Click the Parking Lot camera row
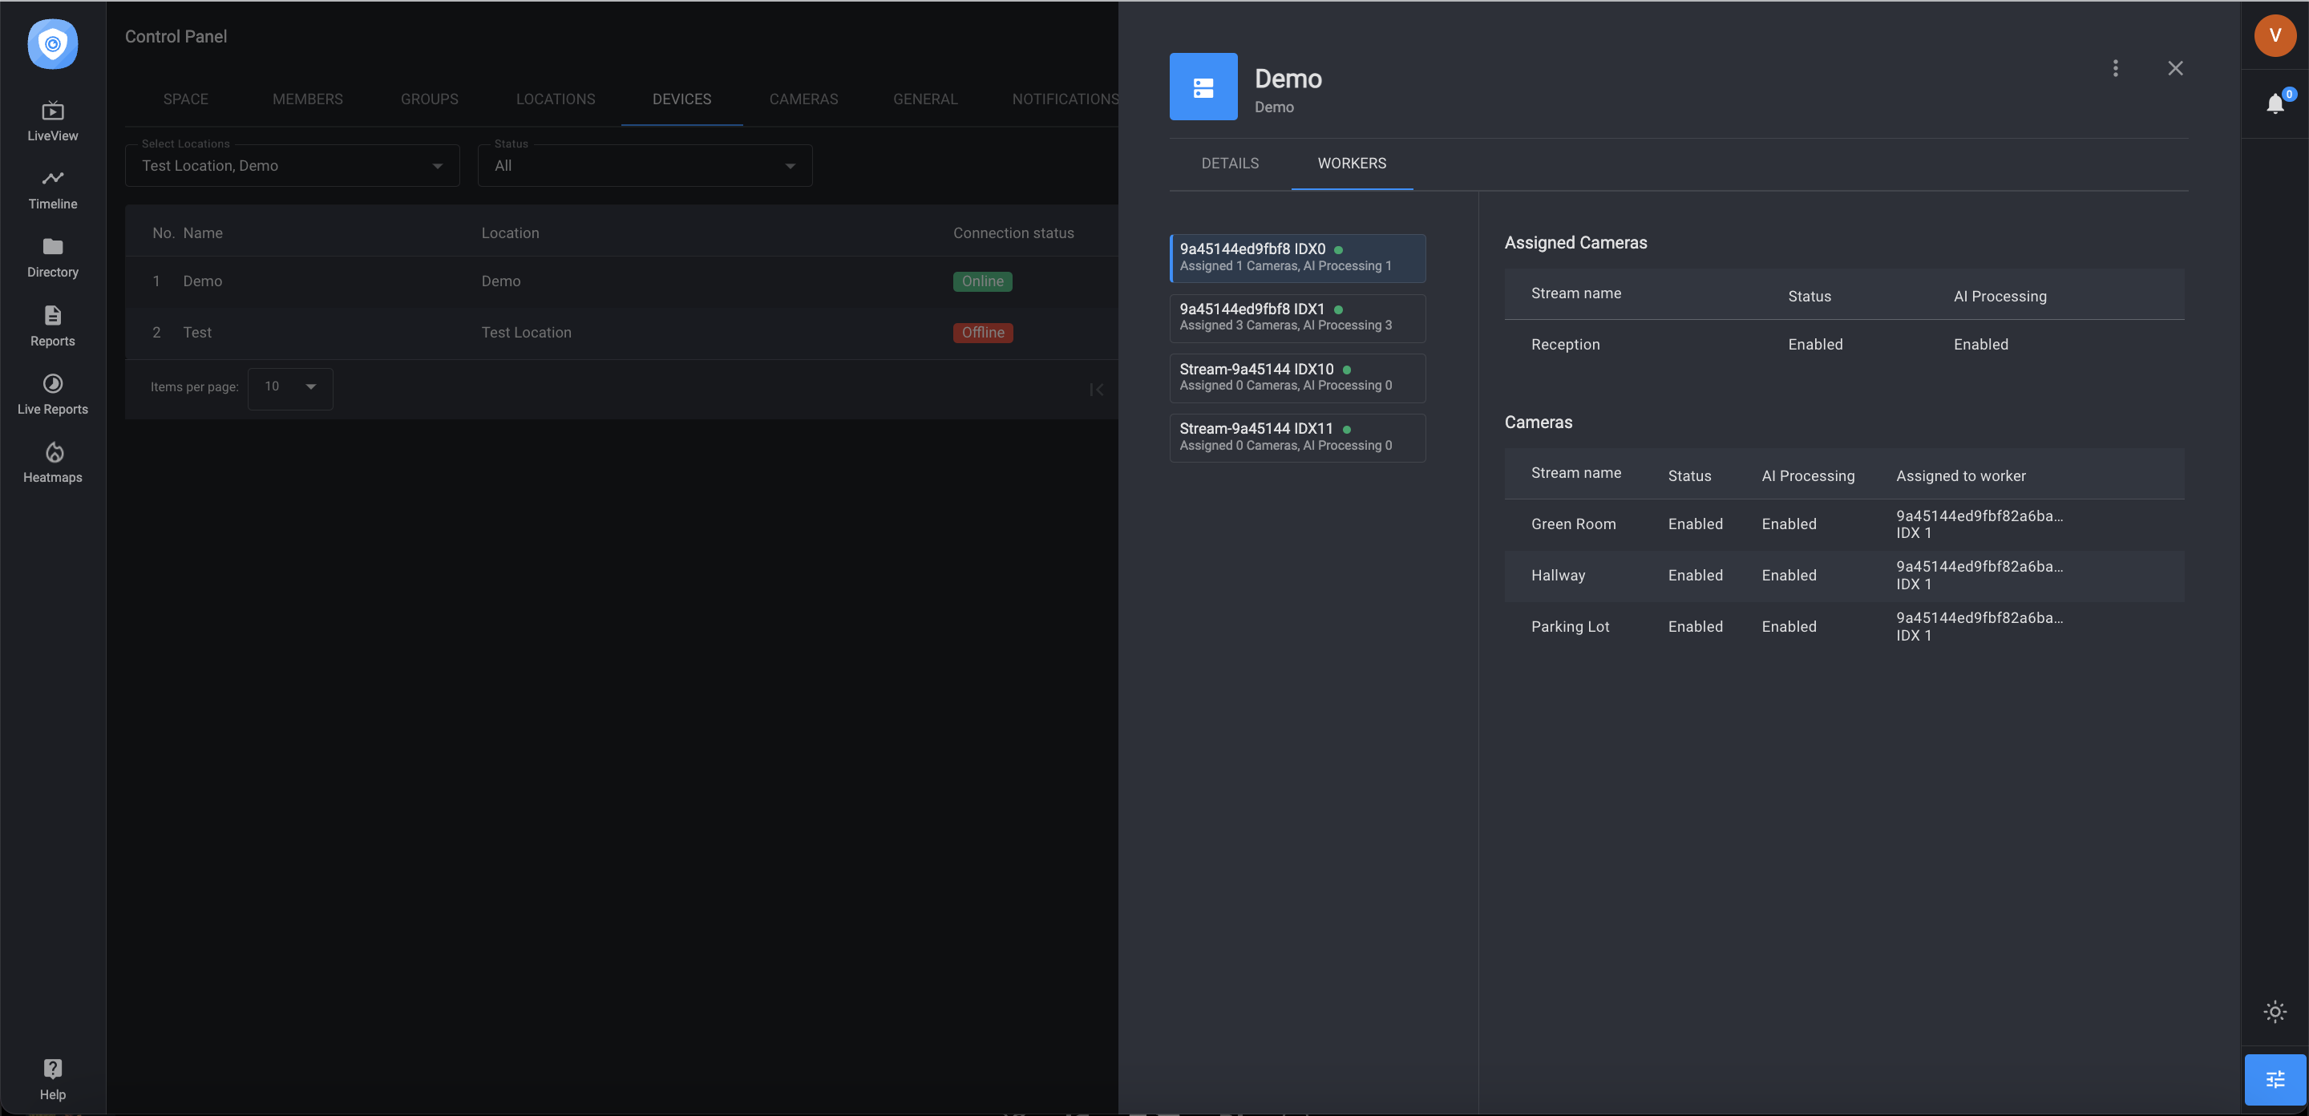The image size is (2309, 1116). (x=1844, y=627)
